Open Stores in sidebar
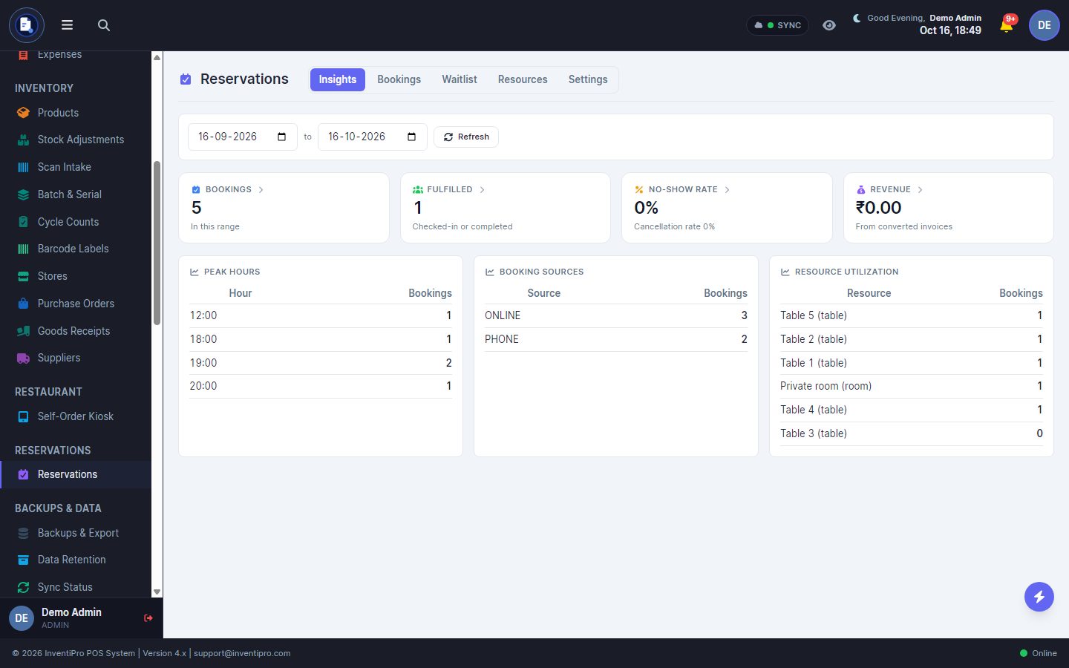This screenshot has width=1069, height=668. pos(76,276)
